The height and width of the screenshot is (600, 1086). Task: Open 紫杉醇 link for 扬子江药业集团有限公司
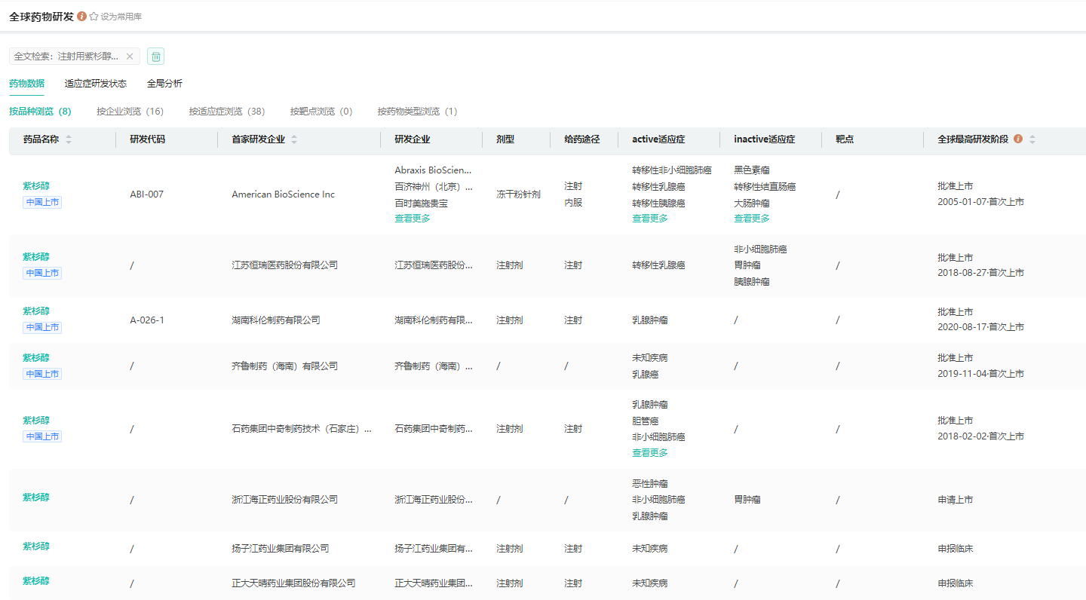click(x=36, y=546)
